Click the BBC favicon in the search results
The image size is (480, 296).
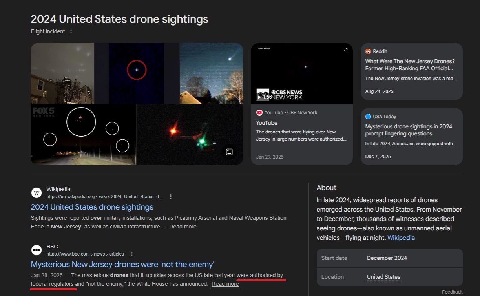[x=37, y=250]
